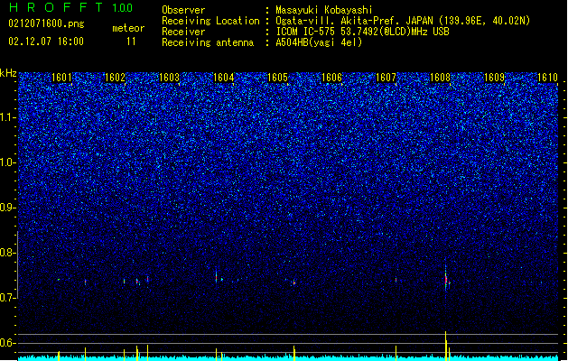The height and width of the screenshot is (361, 568).
Task: Click the HROFFT title text
Action: [x=56, y=7]
